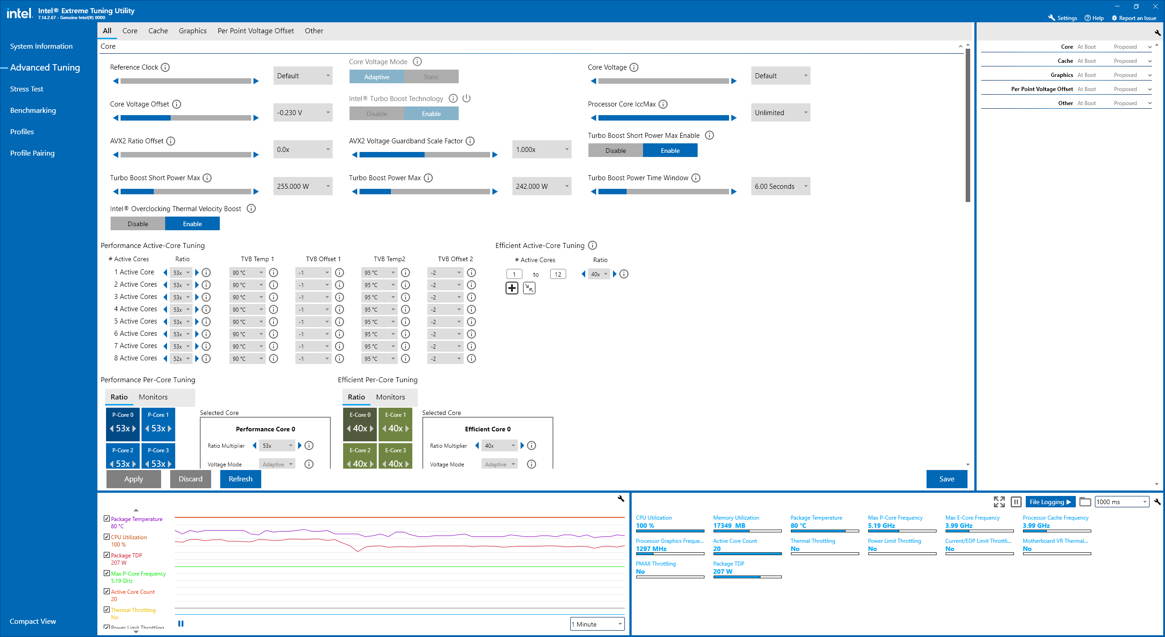Open the Turbo Boost Power Time Window dropdown

780,187
